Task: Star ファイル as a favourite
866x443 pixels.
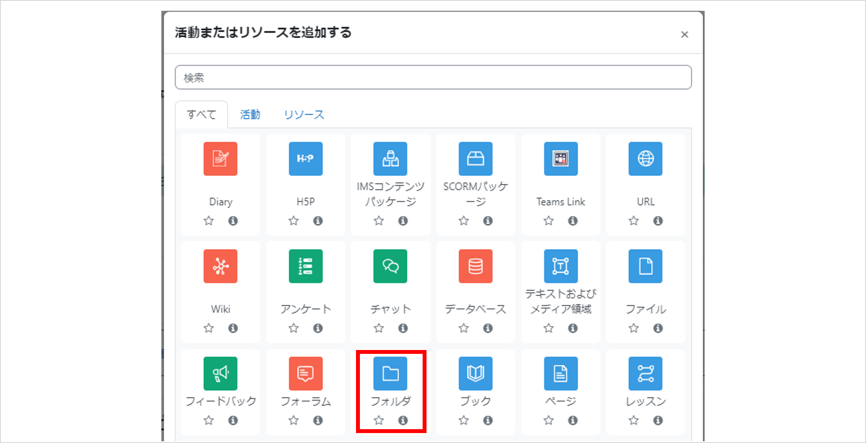Action: tap(634, 328)
